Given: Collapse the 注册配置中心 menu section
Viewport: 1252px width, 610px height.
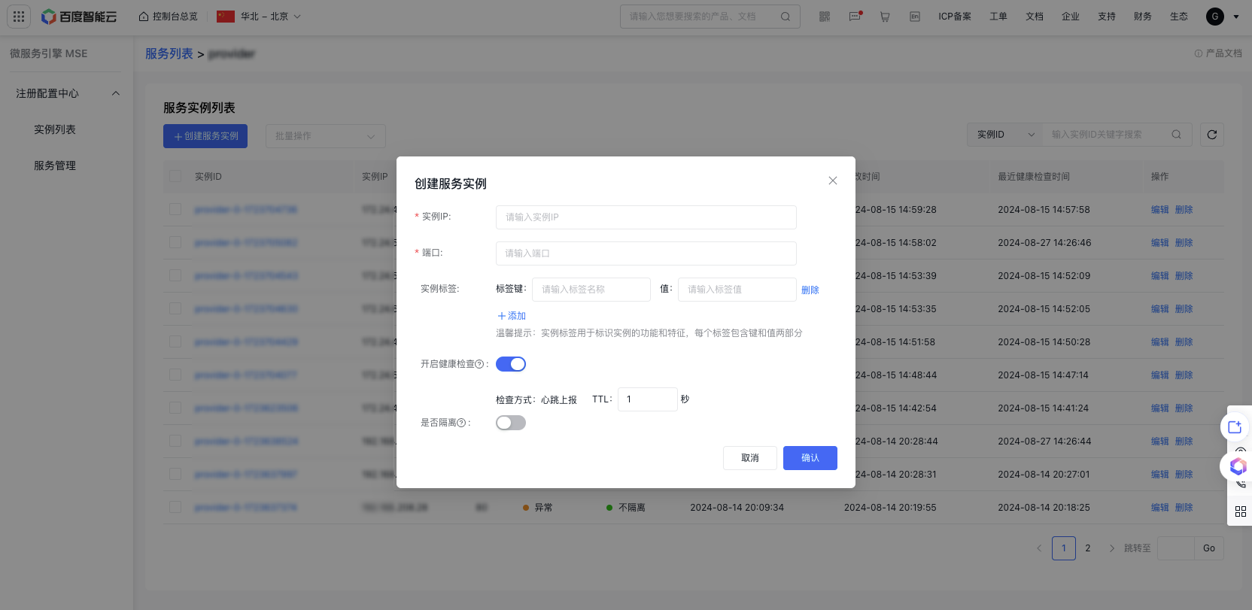Looking at the screenshot, I should click(x=116, y=93).
